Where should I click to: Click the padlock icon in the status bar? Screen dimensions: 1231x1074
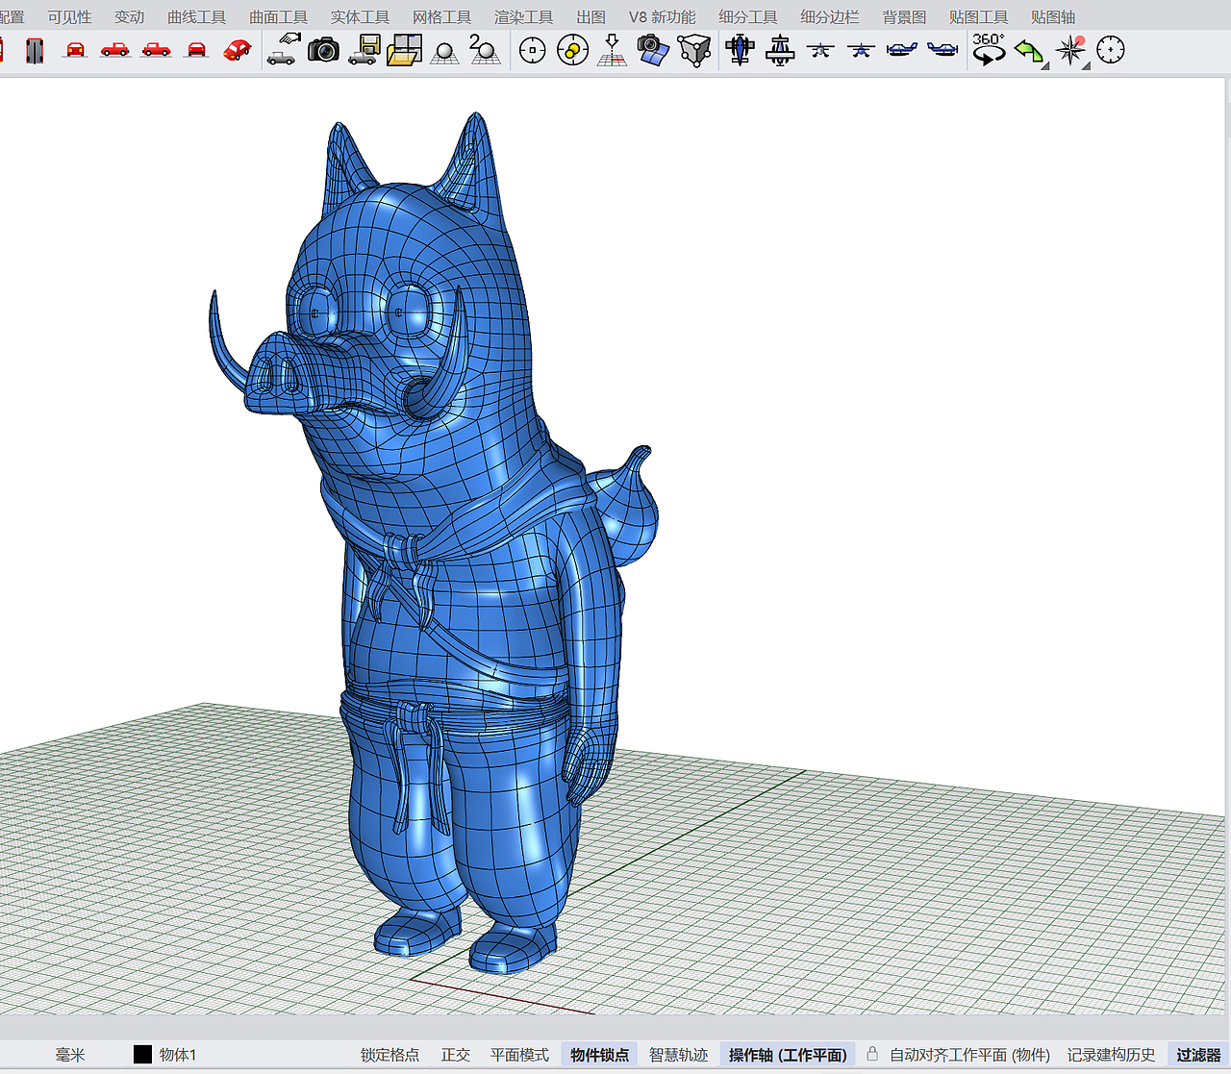[x=872, y=1054]
